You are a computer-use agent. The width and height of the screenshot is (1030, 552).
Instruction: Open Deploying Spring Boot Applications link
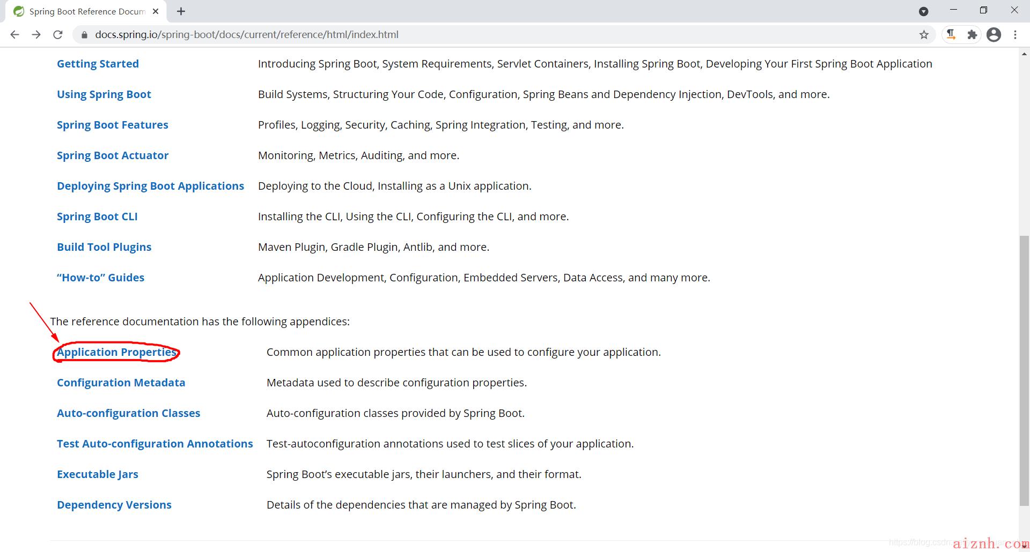point(150,186)
